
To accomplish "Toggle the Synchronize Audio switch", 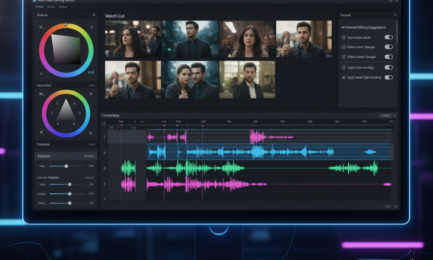I will click(x=388, y=38).
